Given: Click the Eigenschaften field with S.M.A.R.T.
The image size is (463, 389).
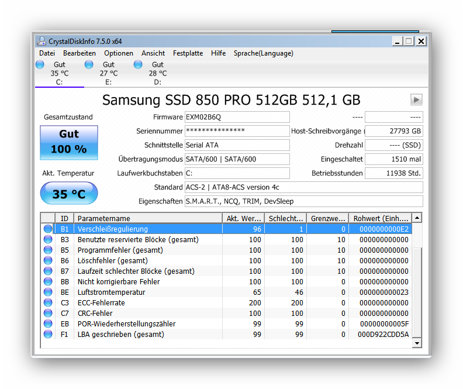Looking at the screenshot, I should (304, 201).
